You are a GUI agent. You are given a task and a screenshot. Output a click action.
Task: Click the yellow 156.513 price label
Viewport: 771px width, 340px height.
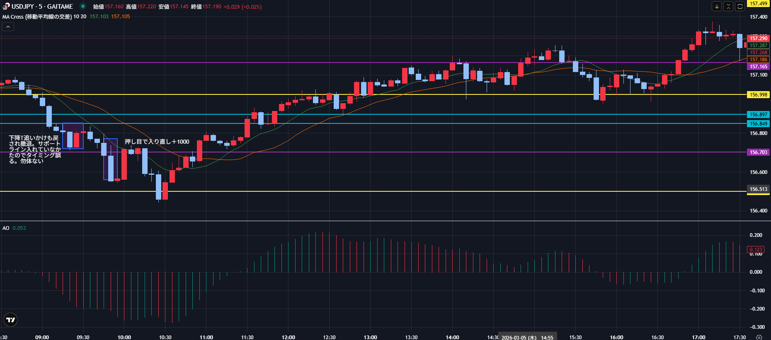pyautogui.click(x=758, y=189)
